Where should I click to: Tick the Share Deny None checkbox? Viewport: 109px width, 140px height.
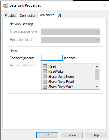45,77
